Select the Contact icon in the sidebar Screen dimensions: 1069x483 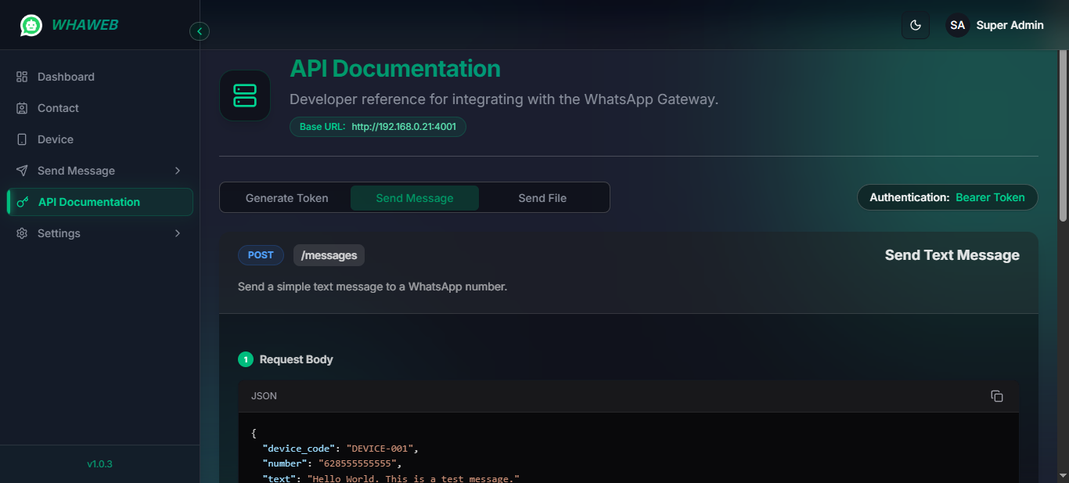[22, 107]
